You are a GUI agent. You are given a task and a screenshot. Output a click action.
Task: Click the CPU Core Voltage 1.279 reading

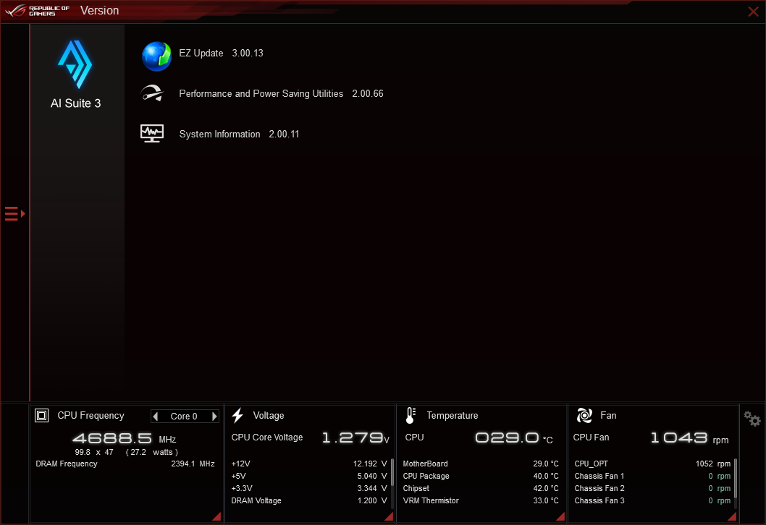click(310, 437)
